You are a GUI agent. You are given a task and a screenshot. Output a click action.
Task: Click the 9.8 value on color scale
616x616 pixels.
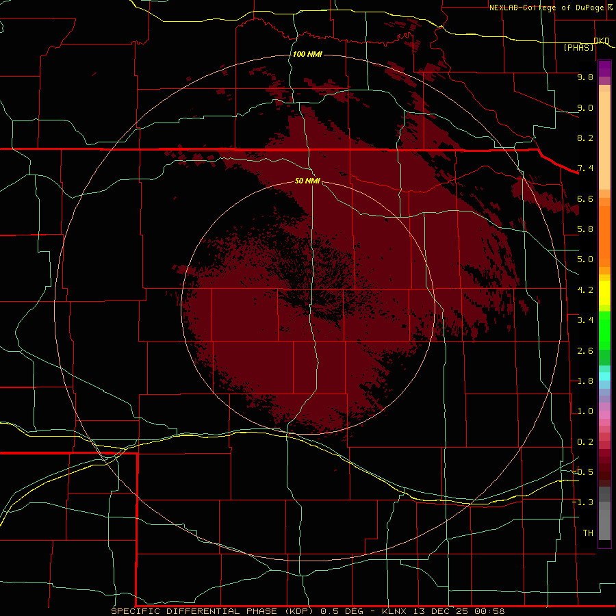tap(585, 77)
